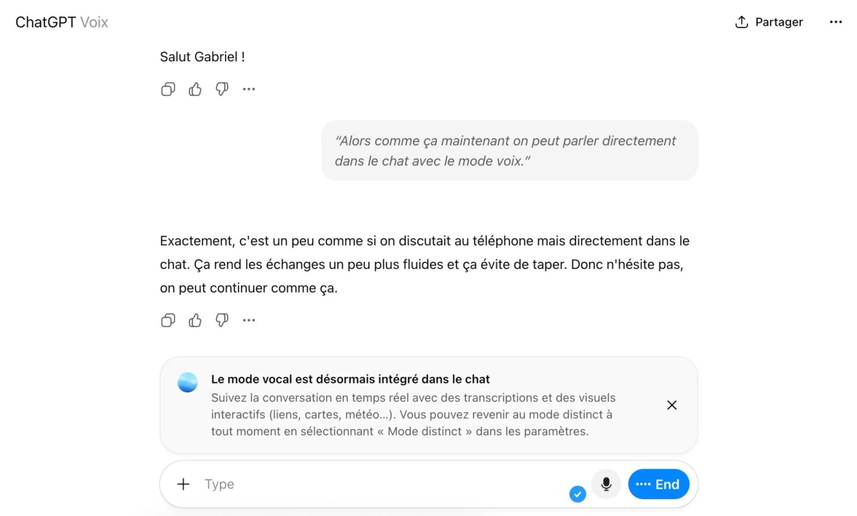Copy the "Exactement" assistant reply
This screenshot has width=857, height=516.
point(168,321)
